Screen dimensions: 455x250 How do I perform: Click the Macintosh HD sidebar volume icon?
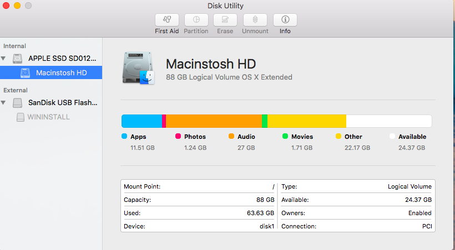pyautogui.click(x=25, y=73)
